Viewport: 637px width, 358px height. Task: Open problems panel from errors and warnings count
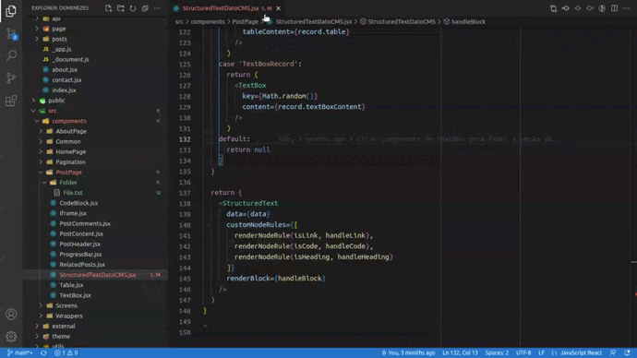tap(66, 352)
